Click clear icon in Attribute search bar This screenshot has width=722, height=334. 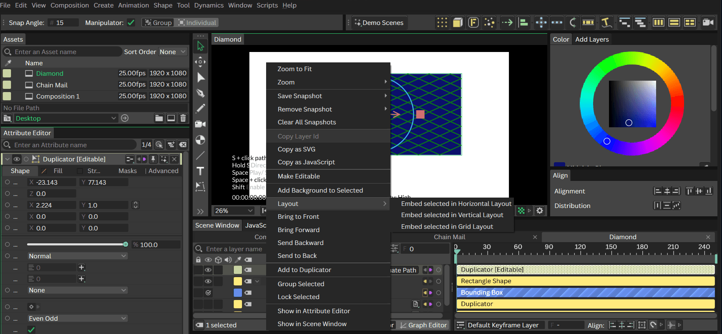coord(183,145)
